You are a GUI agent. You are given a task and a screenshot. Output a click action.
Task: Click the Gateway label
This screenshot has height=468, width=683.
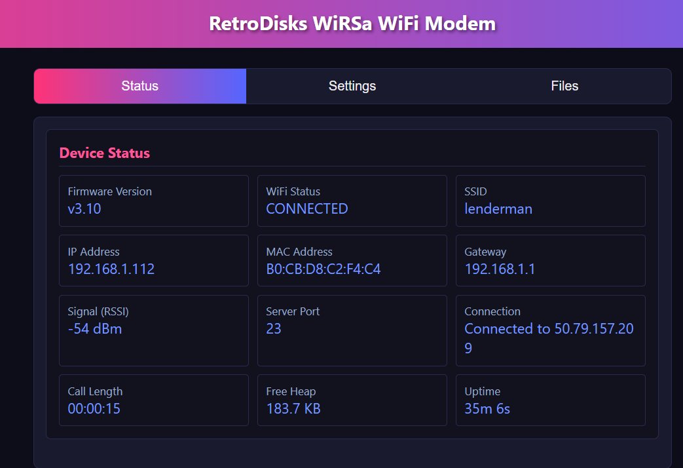point(485,252)
